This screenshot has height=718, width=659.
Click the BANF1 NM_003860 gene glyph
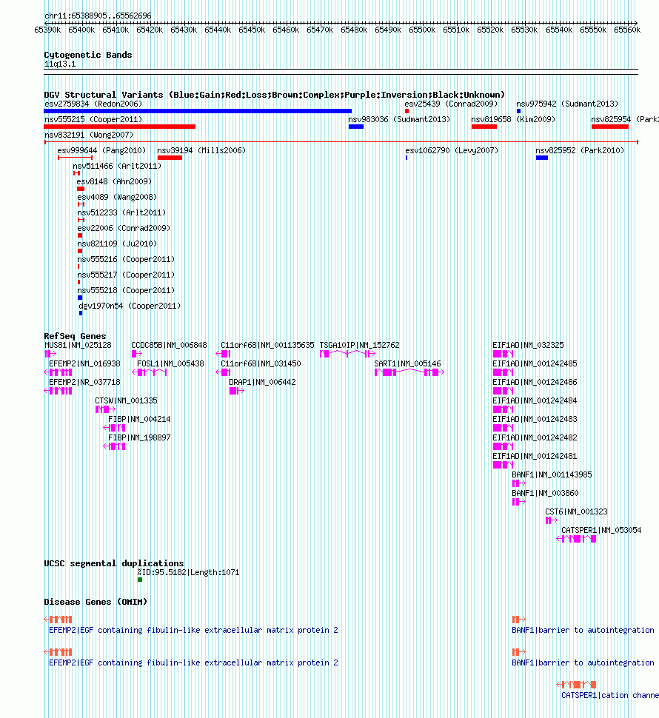tap(519, 502)
